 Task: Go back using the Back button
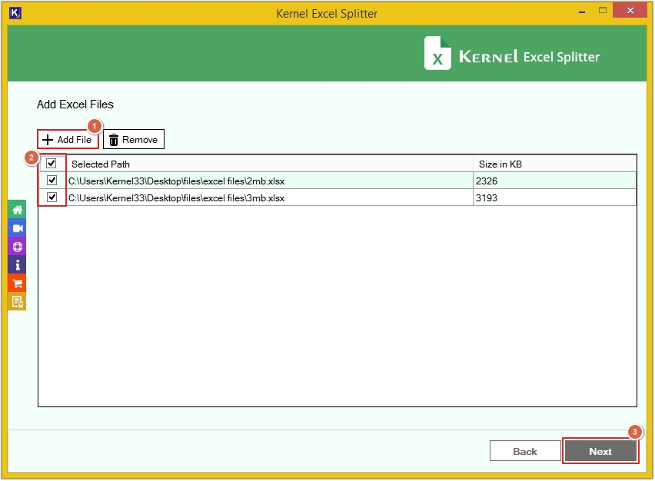pos(525,451)
